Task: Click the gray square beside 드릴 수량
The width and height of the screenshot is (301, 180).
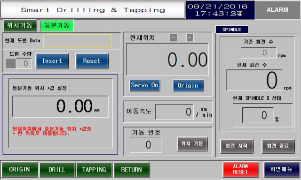Action: click(11, 63)
